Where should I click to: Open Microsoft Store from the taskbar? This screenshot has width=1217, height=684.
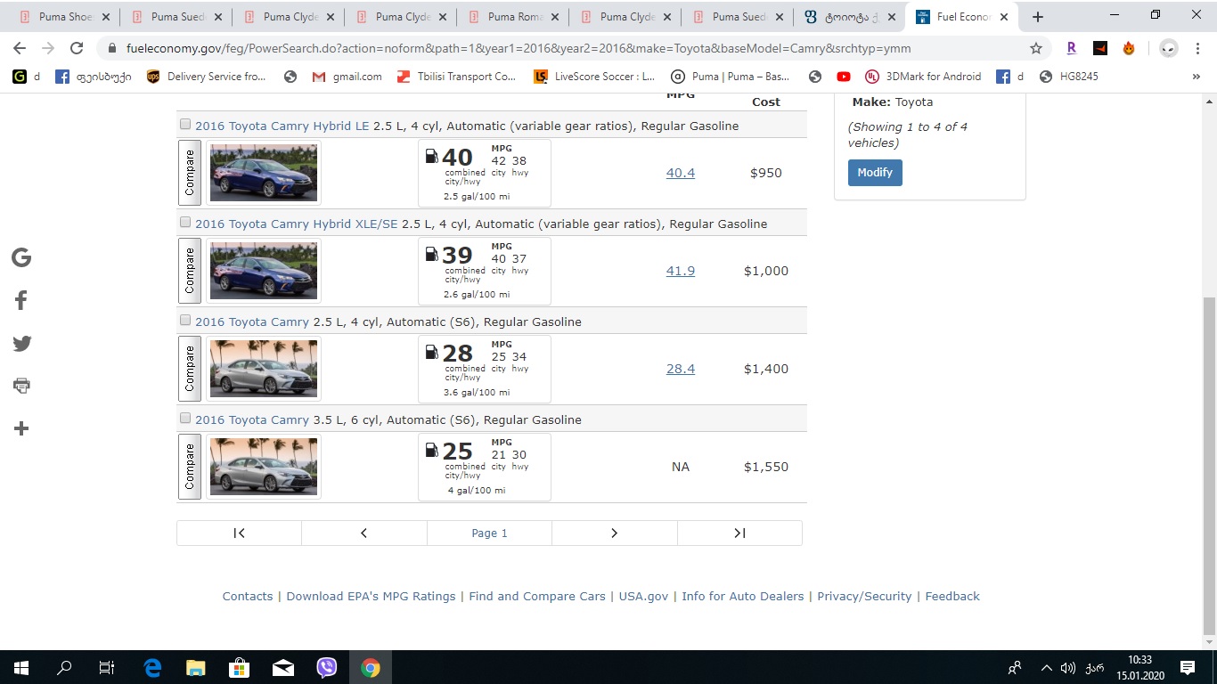pyautogui.click(x=240, y=667)
